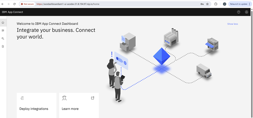Click the deploy icon on Deploy integrations tile
Image resolution: width=253 pixels, height=118 pixels.
[x=22, y=98]
